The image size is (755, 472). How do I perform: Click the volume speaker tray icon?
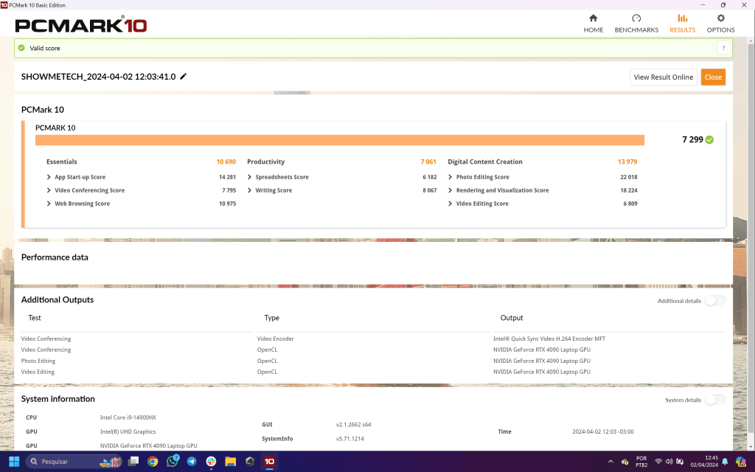click(x=669, y=462)
